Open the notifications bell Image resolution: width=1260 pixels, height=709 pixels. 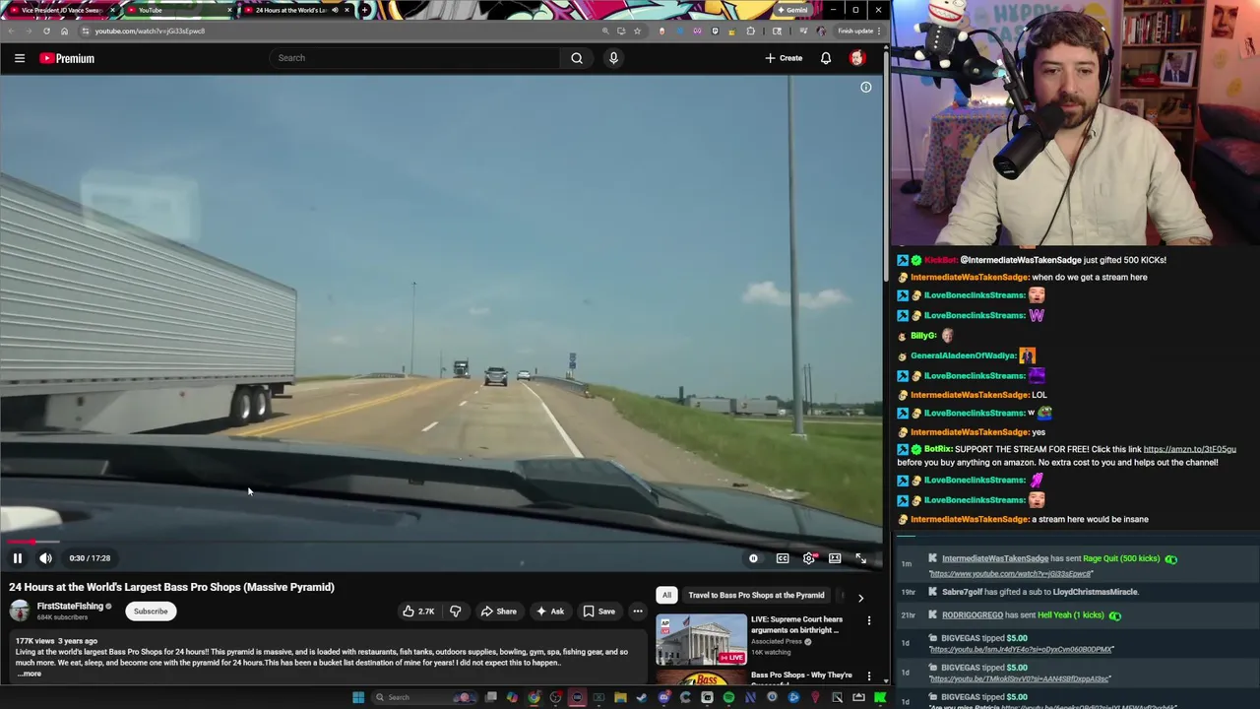coord(826,58)
